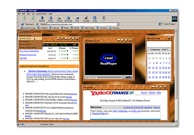Open Download shortcut

(102, 28)
